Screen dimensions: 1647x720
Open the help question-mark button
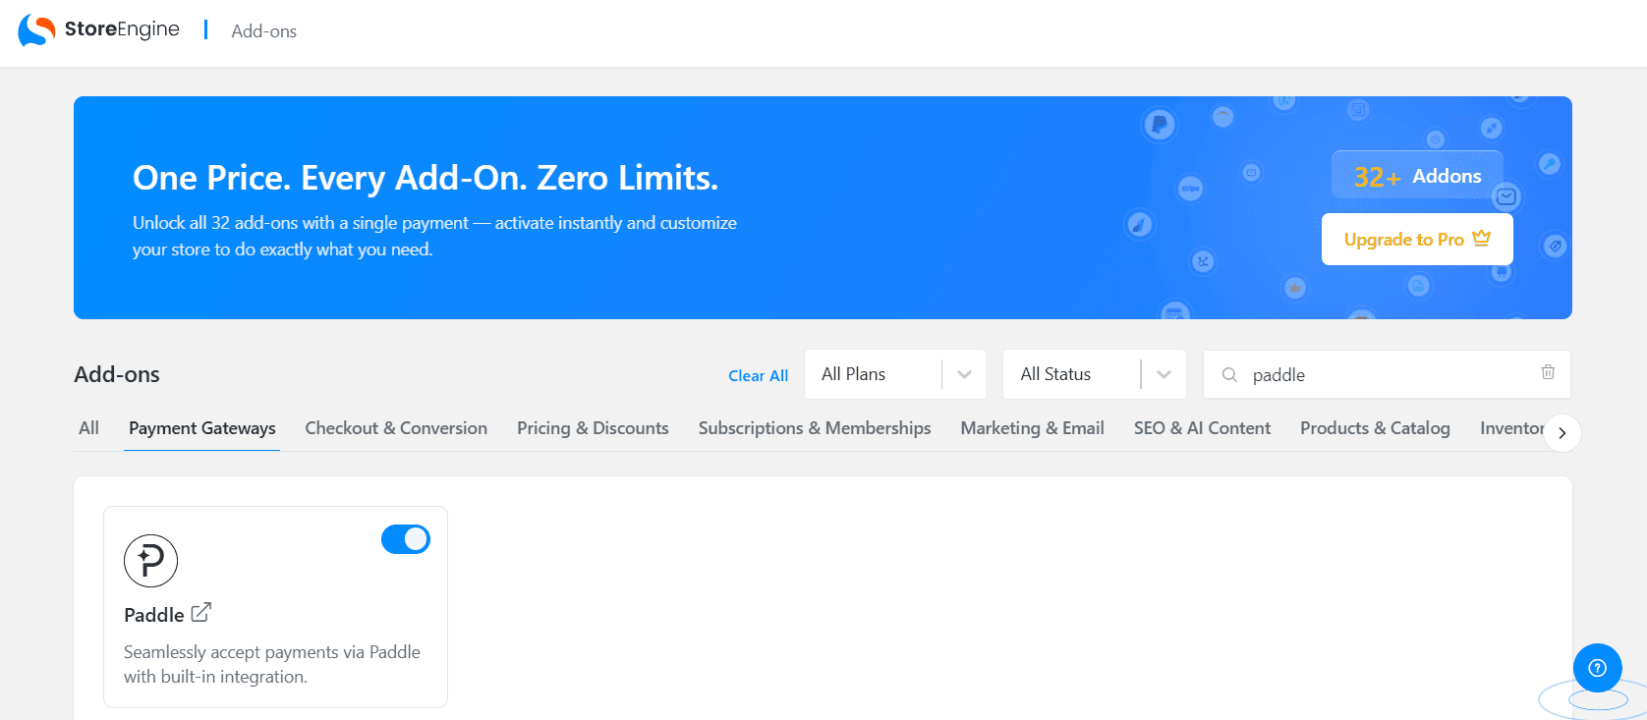[x=1598, y=668]
